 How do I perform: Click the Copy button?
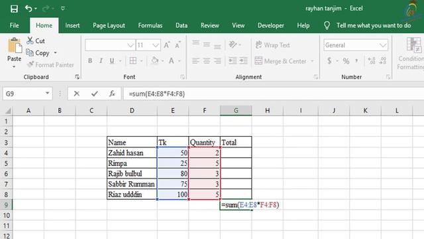click(38, 53)
